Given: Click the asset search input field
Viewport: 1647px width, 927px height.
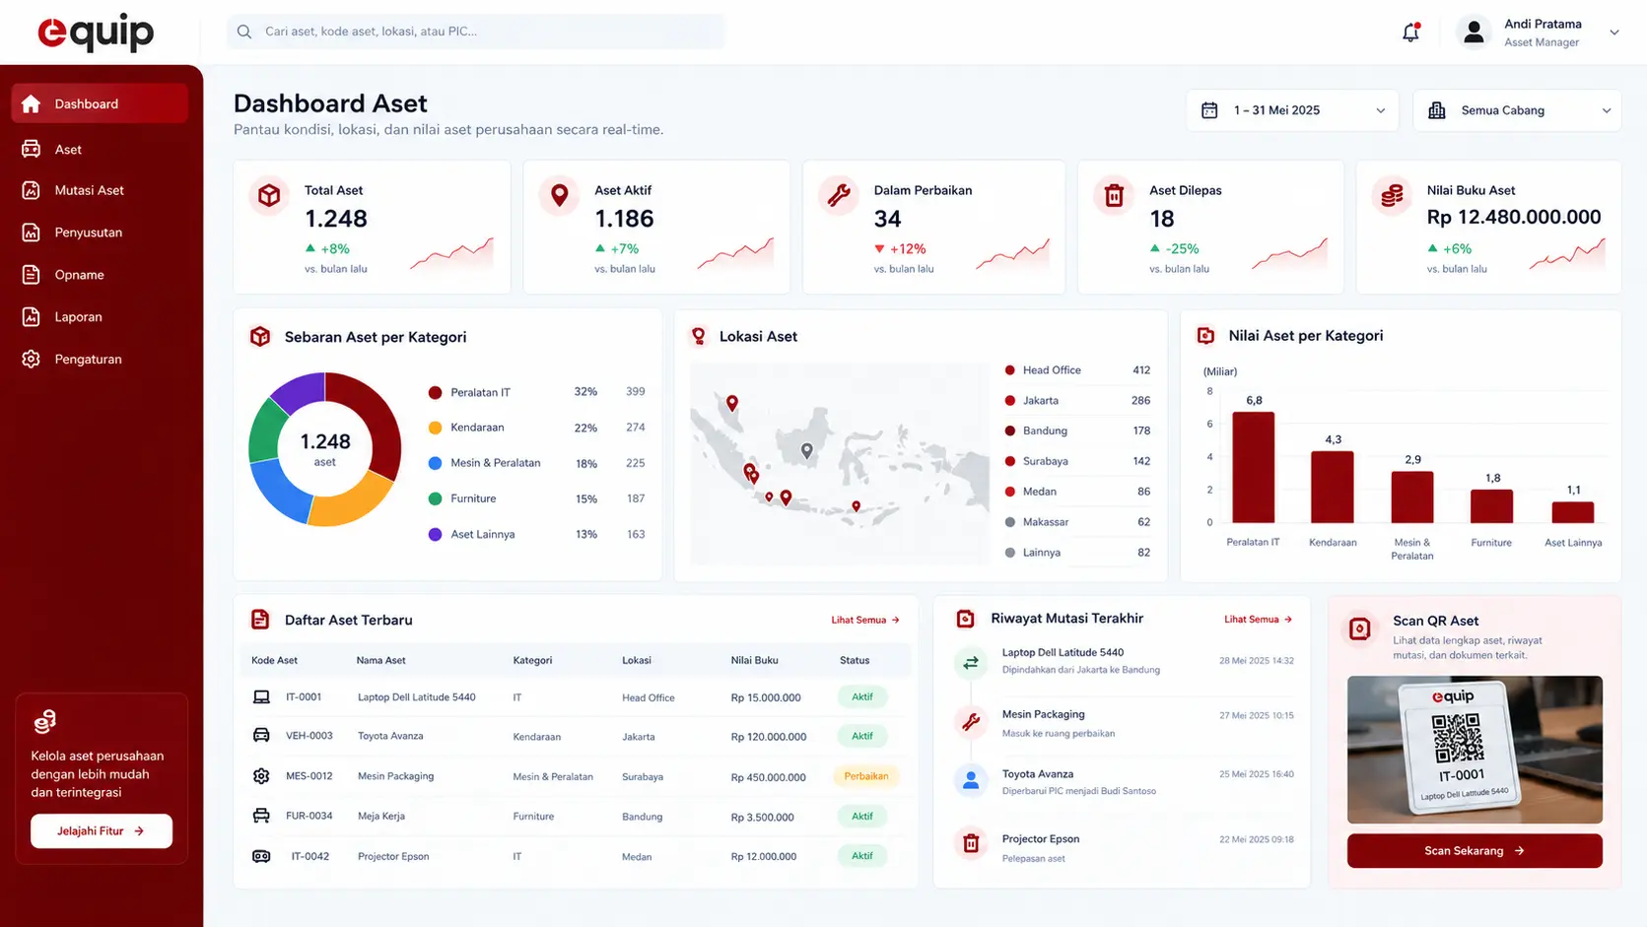Looking at the screenshot, I should pos(475,32).
